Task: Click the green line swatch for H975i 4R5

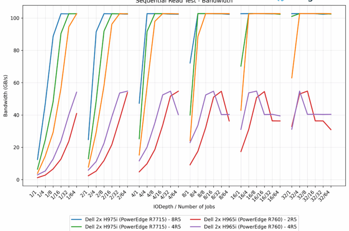Action: (79, 227)
